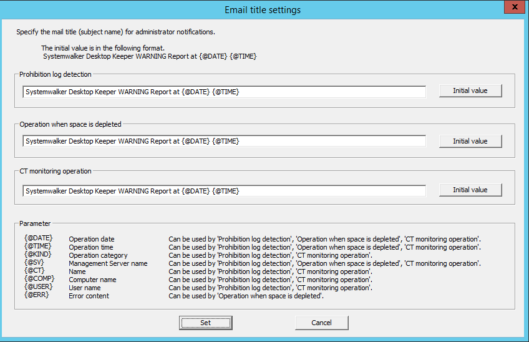
Task: Click the 'Specify the mail title' instruction text
Action: click(116, 32)
